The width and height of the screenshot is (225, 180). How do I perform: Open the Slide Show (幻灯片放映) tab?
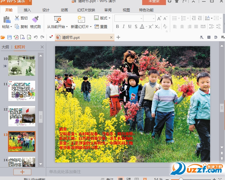[x=86, y=10]
